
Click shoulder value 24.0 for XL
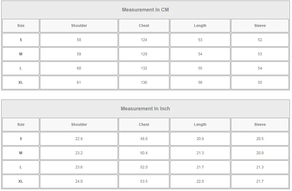click(79, 181)
